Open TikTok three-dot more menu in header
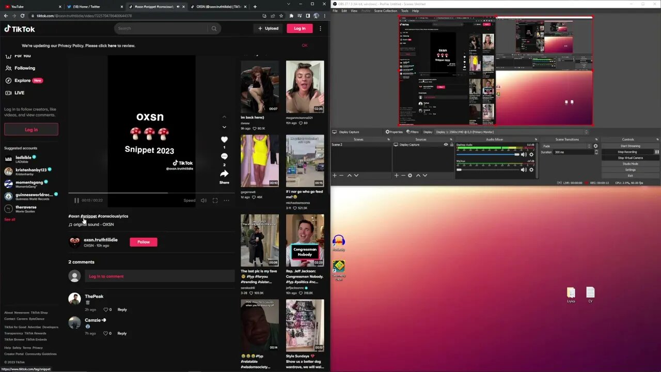 [x=320, y=28]
